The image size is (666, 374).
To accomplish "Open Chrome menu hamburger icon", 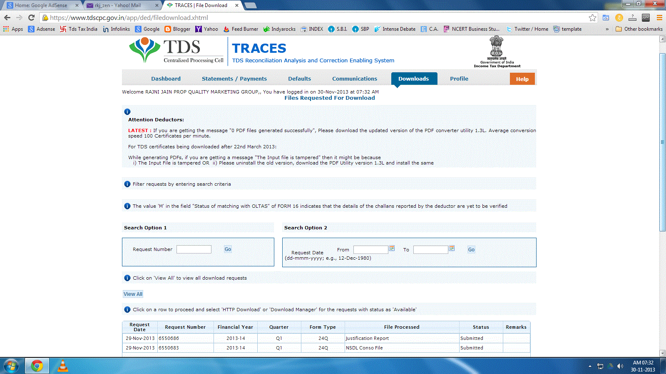I will pos(659,17).
